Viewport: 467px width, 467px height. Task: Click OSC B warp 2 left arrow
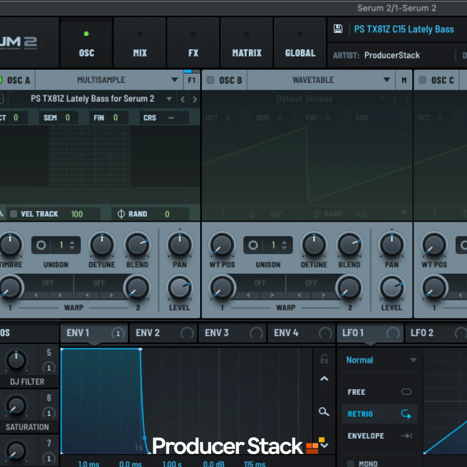pyautogui.click(x=299, y=295)
